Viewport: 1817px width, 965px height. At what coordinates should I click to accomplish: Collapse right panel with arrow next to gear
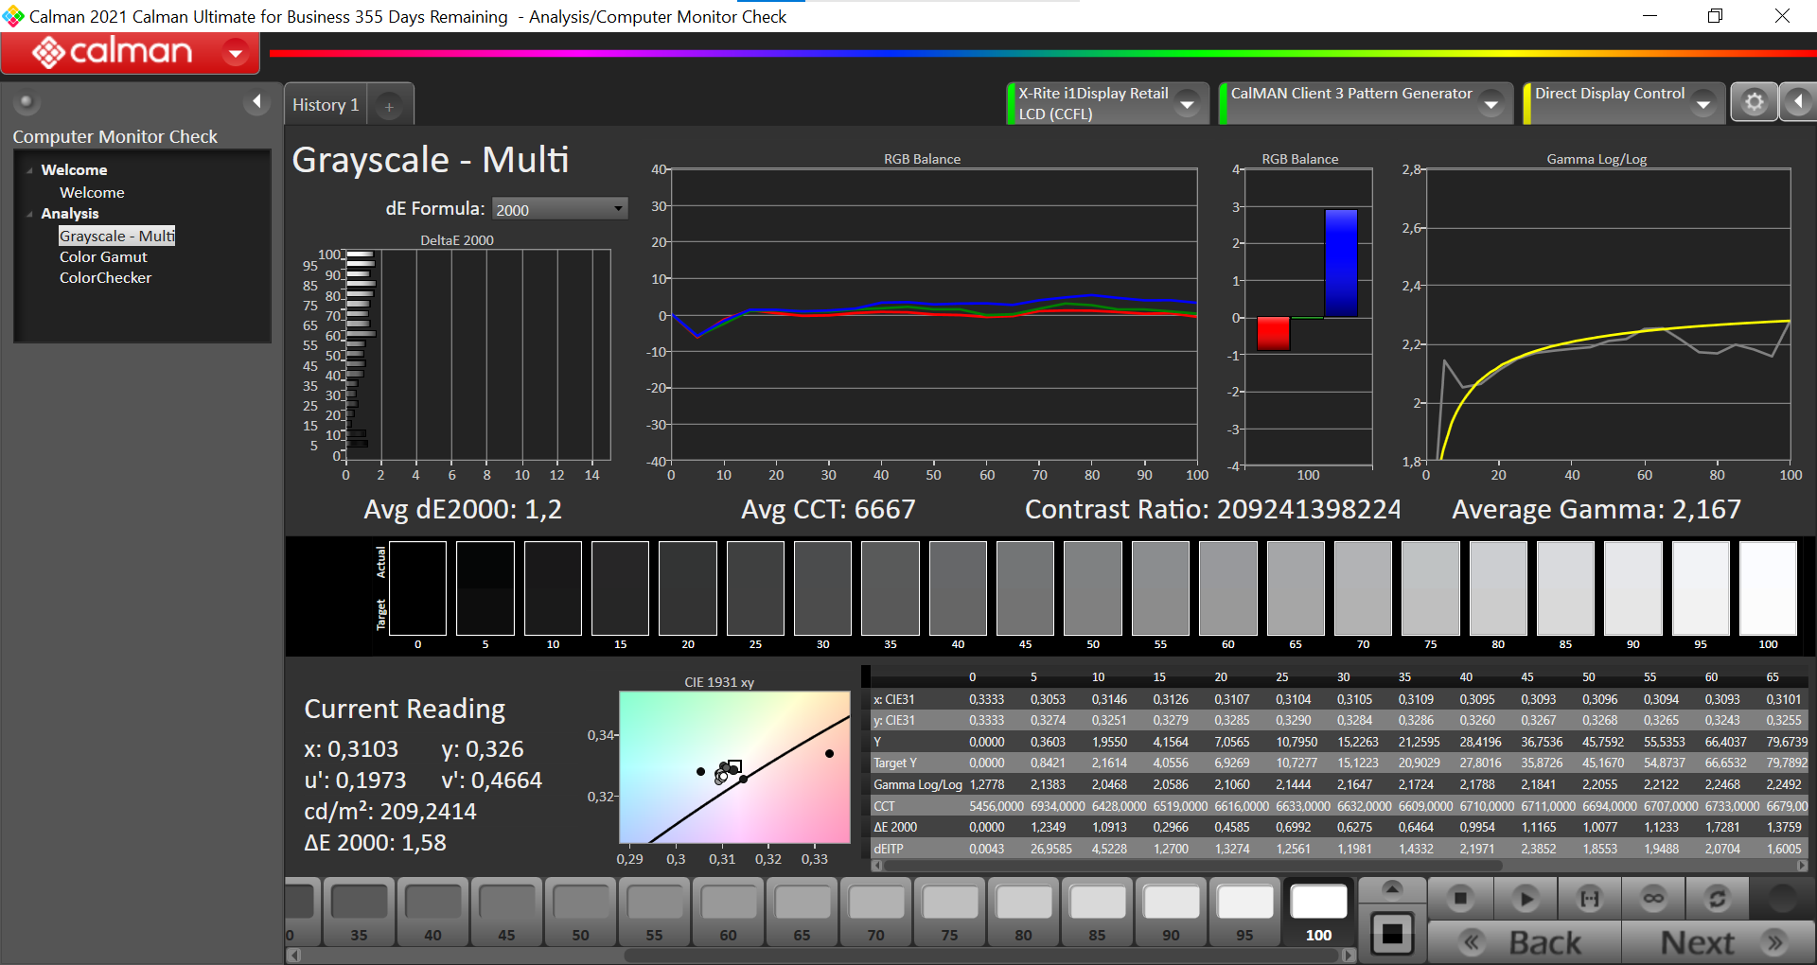pos(1798,102)
